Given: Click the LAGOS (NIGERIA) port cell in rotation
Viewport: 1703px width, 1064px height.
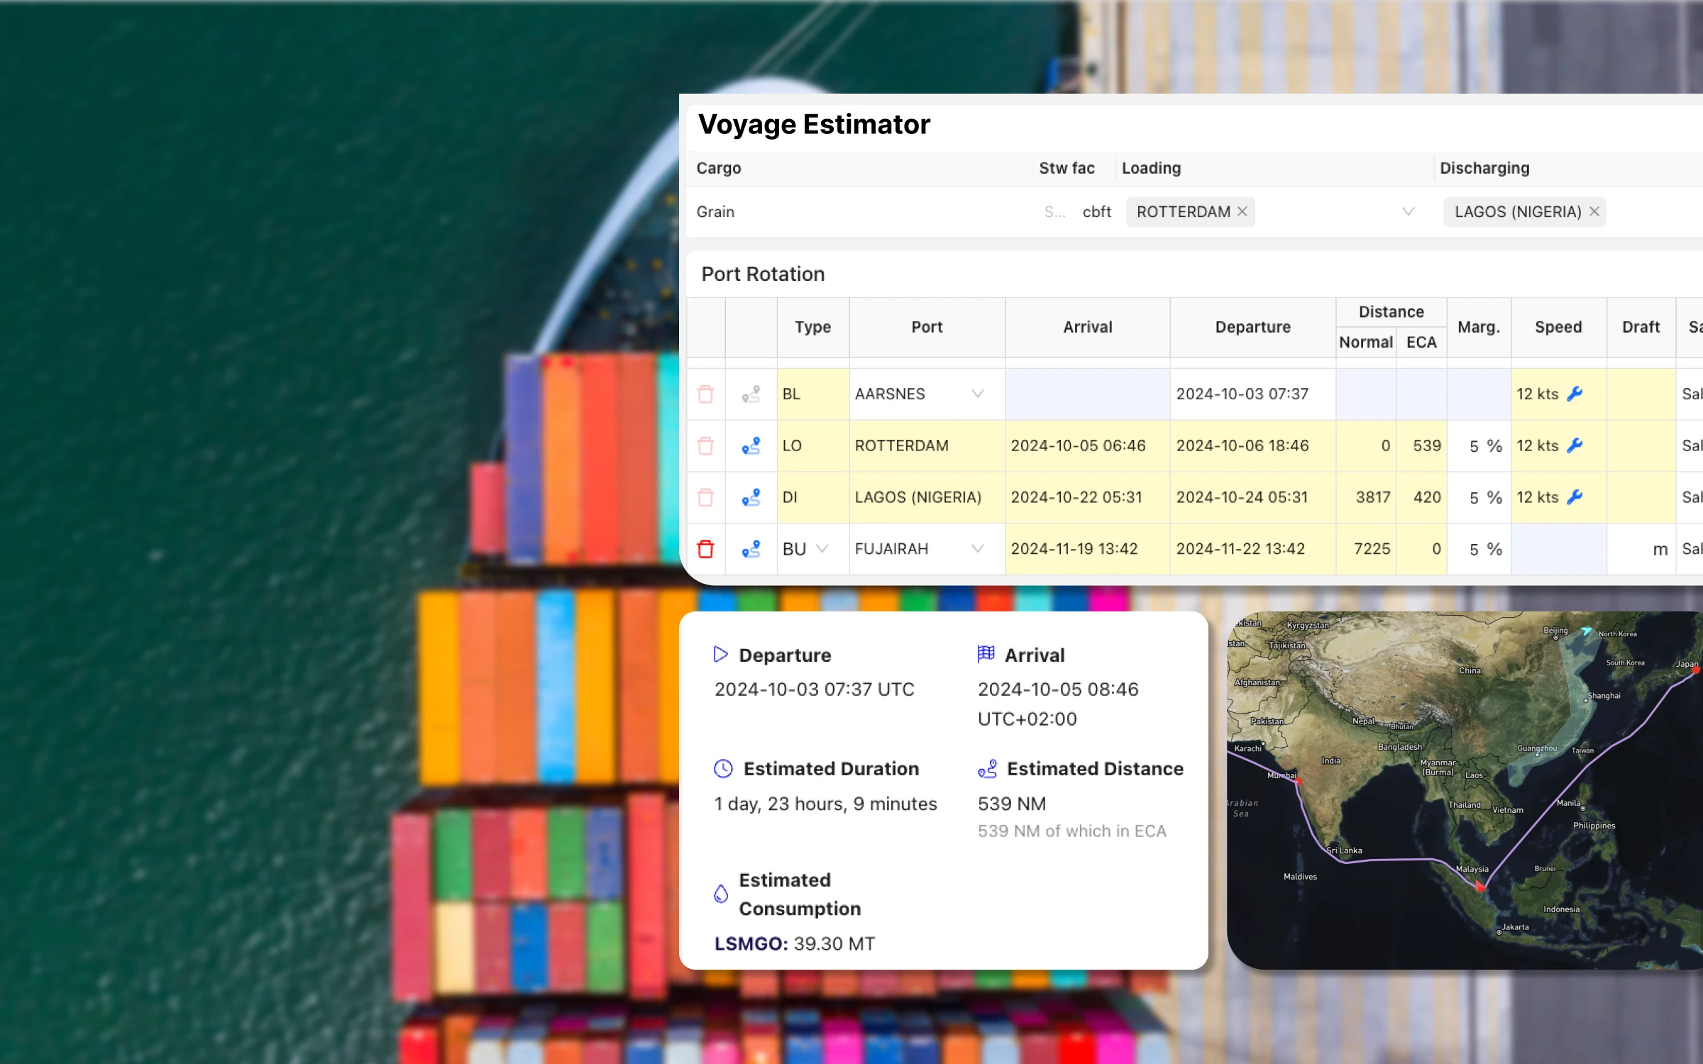Looking at the screenshot, I should (927, 497).
